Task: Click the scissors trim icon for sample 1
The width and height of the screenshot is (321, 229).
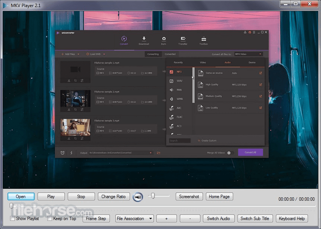Action: [x=69, y=81]
